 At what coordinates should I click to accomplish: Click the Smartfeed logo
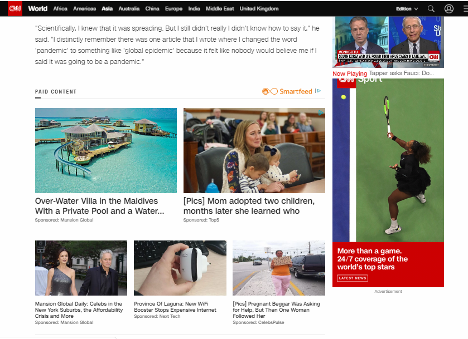click(287, 91)
